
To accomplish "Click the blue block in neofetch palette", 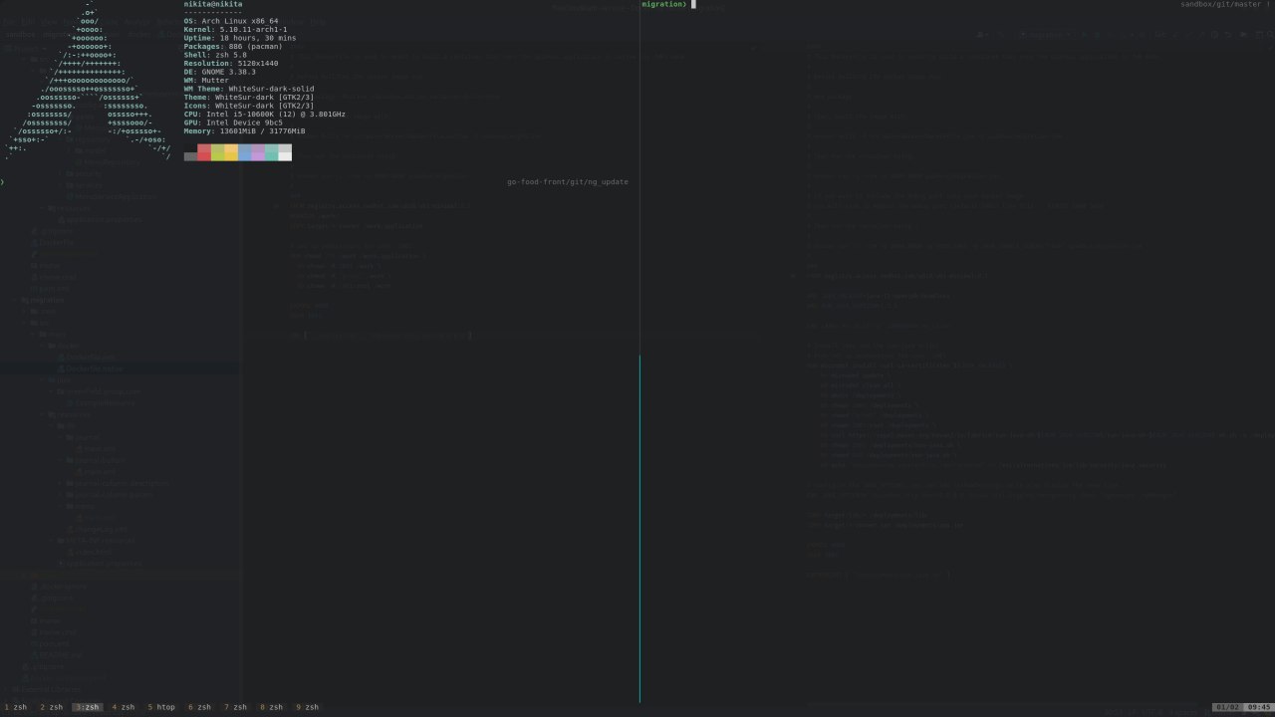I will 245,152.
